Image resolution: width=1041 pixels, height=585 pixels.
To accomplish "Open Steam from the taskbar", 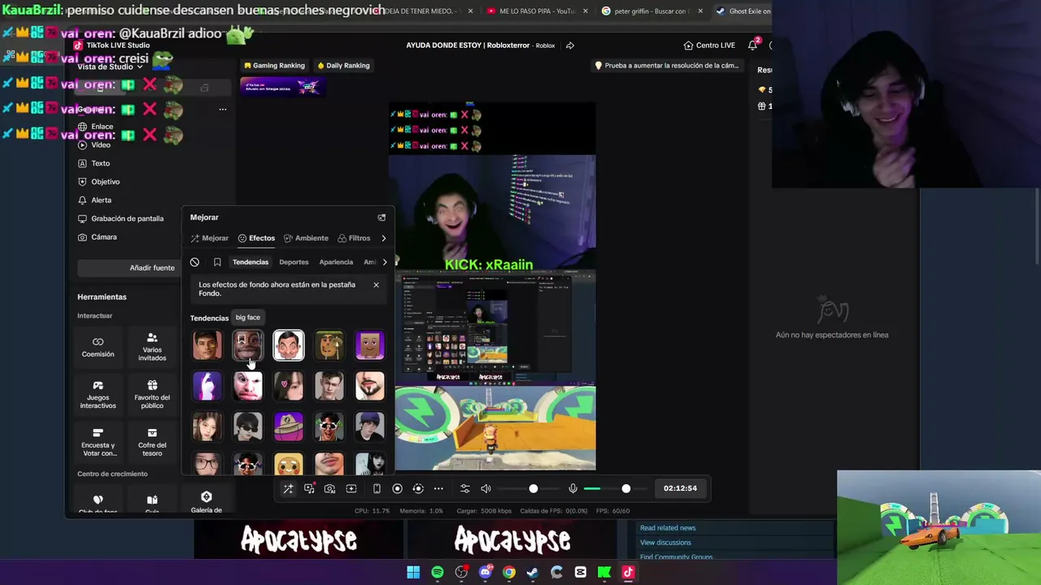I will click(x=533, y=572).
